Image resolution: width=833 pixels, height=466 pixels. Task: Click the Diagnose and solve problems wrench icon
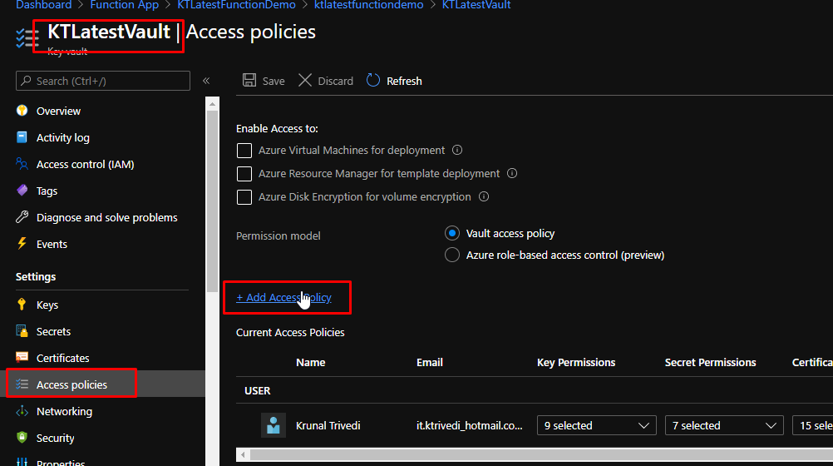point(22,217)
